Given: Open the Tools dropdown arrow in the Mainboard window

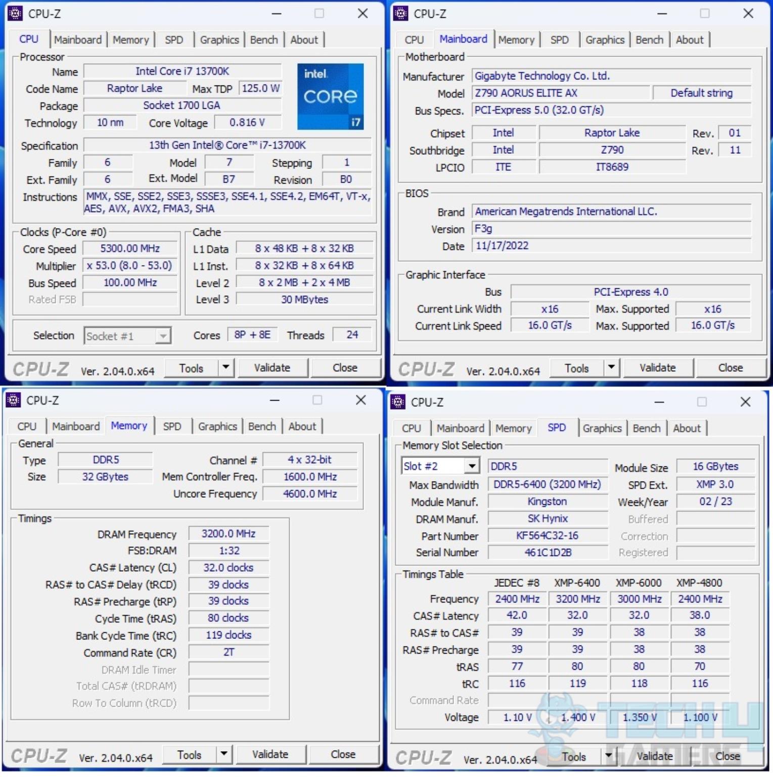Looking at the screenshot, I should coord(611,367).
